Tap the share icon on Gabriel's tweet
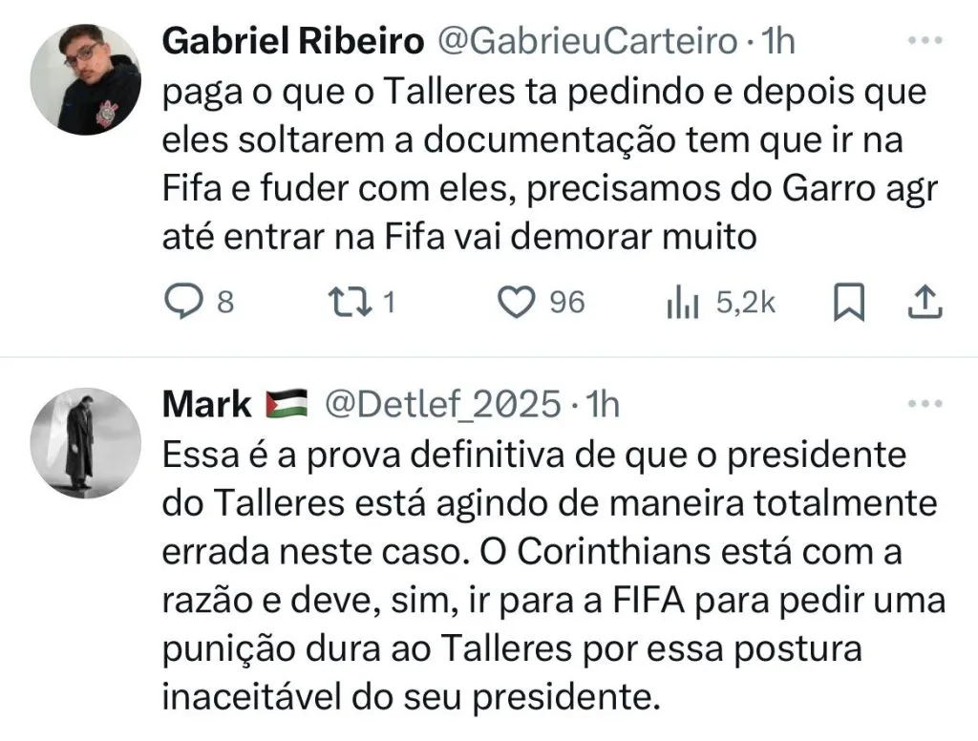The width and height of the screenshot is (978, 741). 924,304
